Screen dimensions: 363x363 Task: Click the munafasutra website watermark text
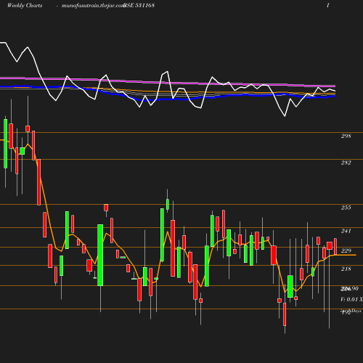click(x=93, y=6)
